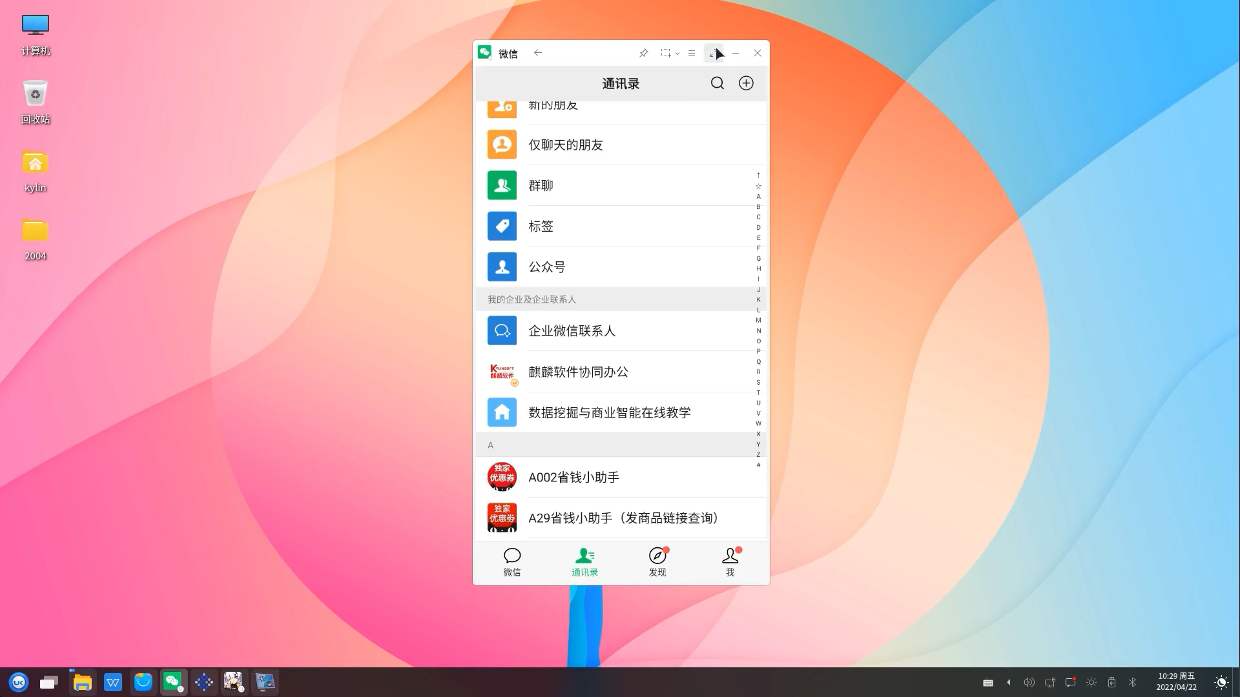This screenshot has height=697, width=1240.
Task: Switch to the 发现 tab
Action: point(657,561)
